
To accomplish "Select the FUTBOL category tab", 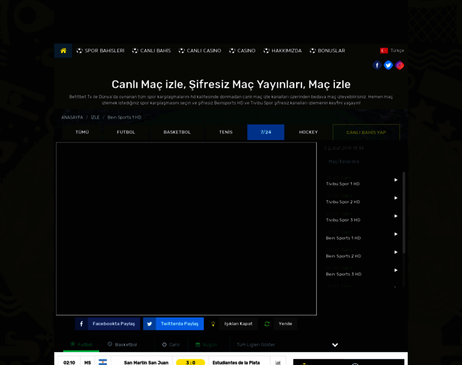I will pyautogui.click(x=126, y=132).
